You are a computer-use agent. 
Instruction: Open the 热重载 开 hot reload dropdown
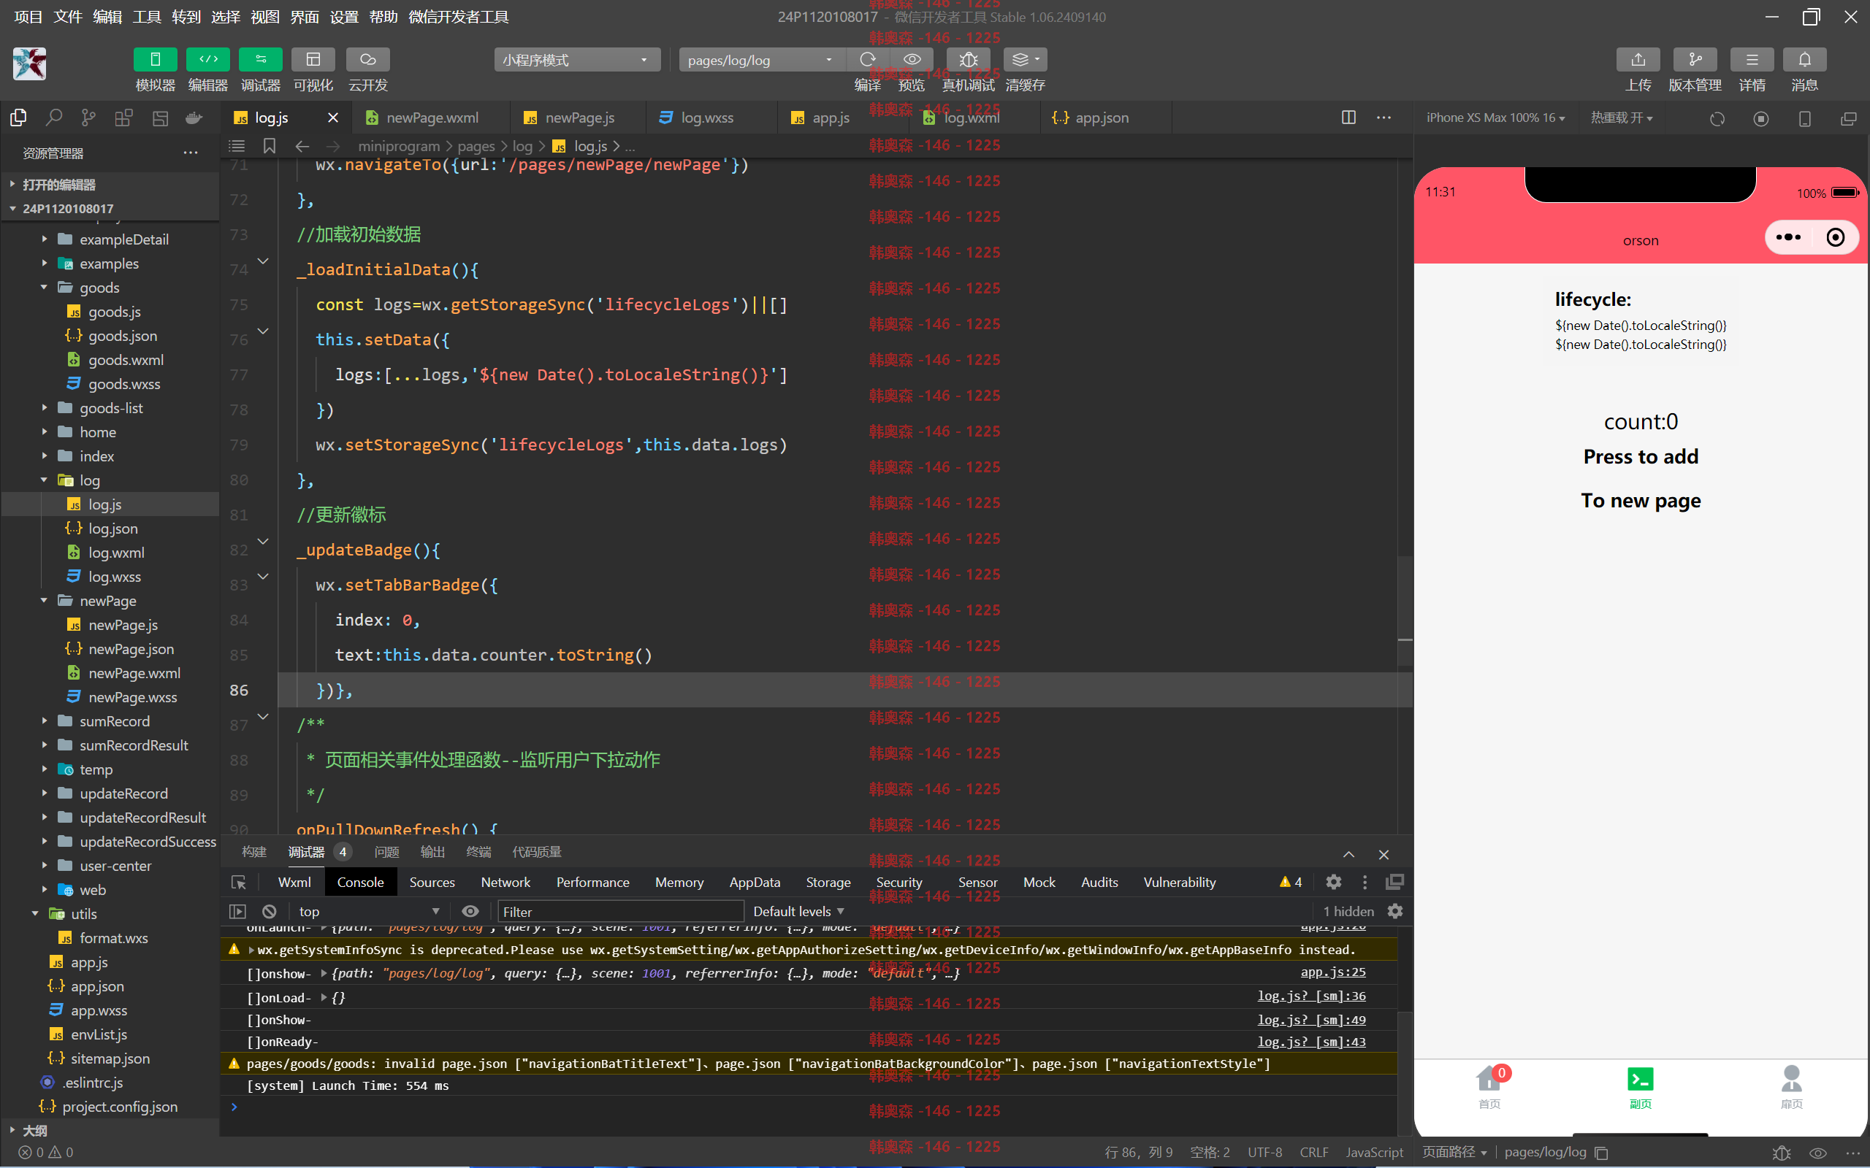point(1621,118)
